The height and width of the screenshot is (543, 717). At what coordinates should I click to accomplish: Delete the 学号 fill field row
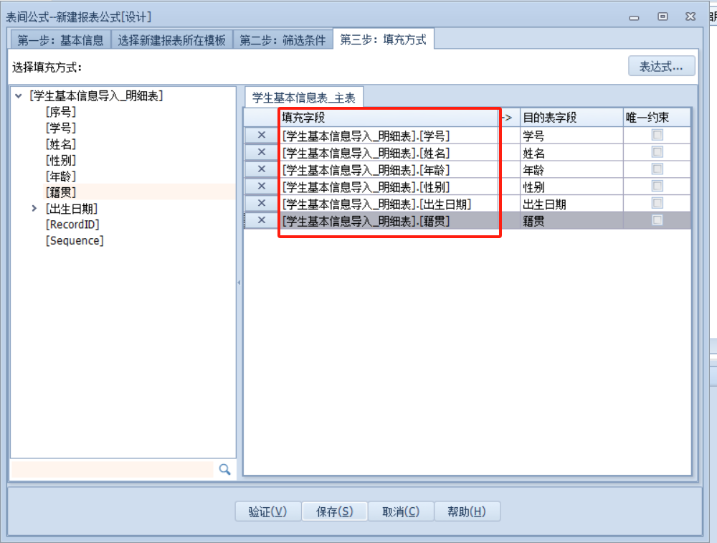pos(261,135)
